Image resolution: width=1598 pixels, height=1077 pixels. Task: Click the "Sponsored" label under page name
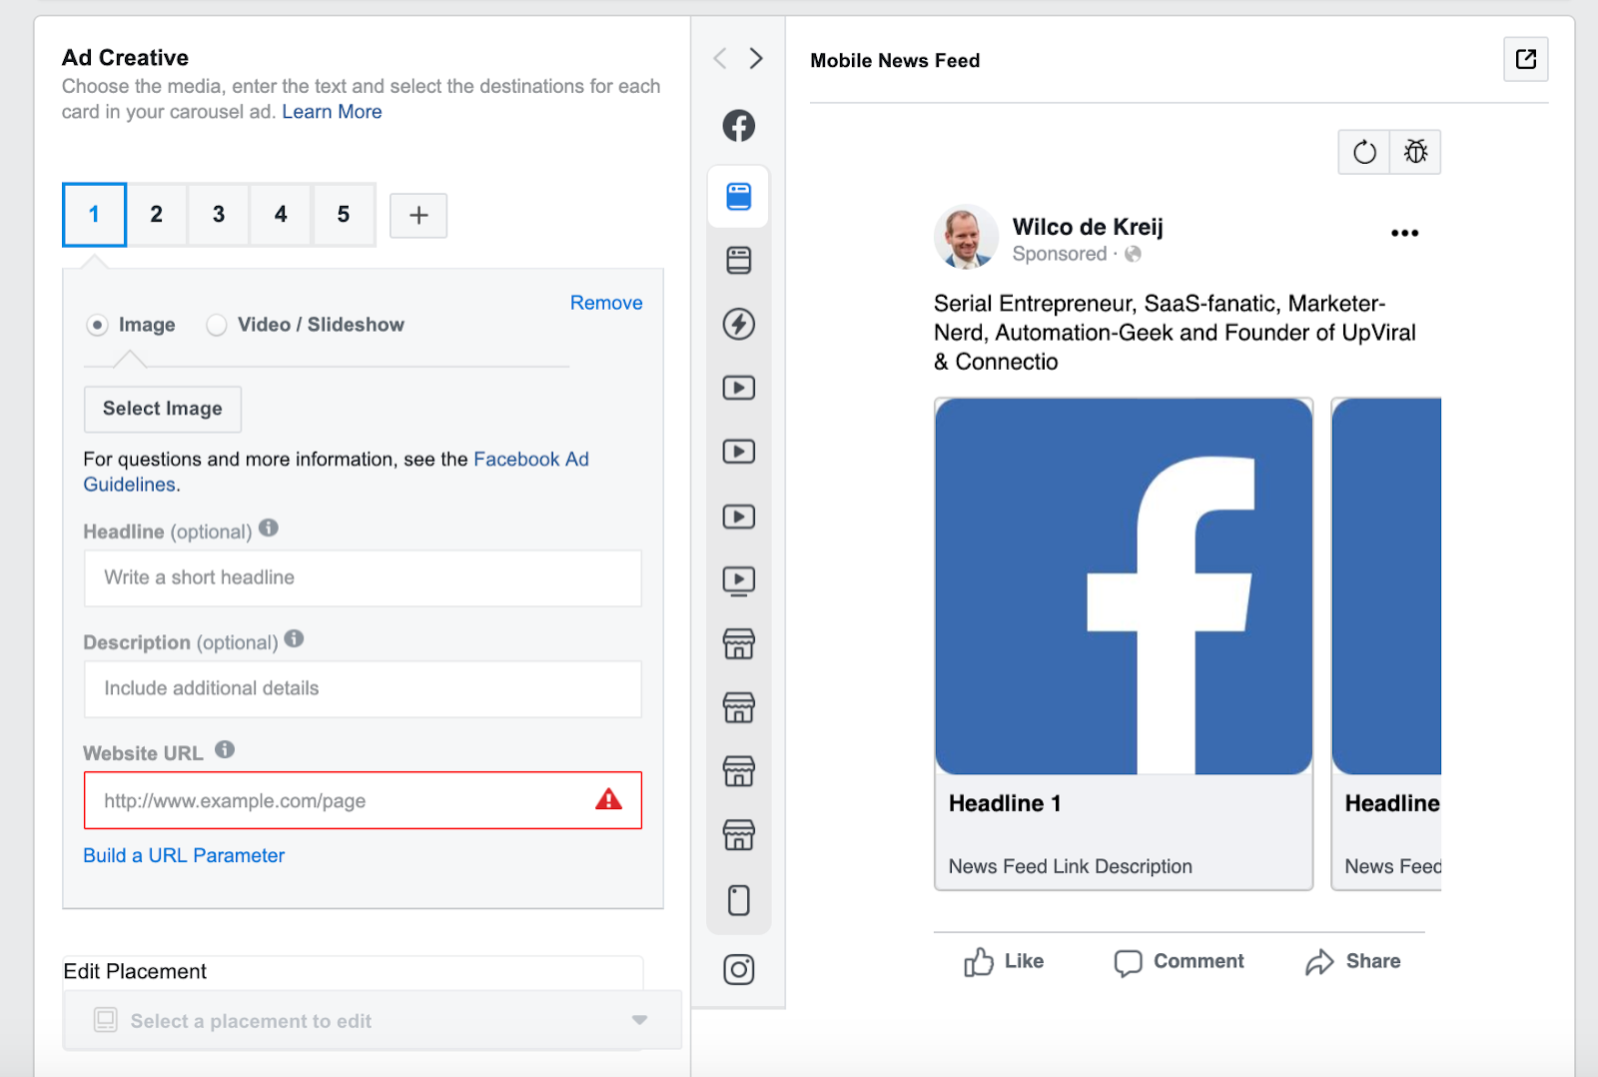point(1060,254)
